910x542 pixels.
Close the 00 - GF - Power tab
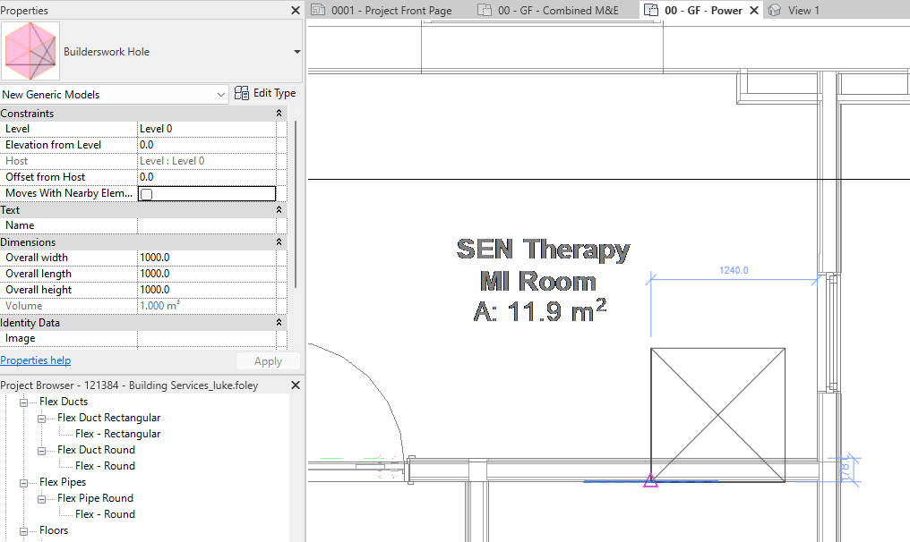(x=754, y=11)
